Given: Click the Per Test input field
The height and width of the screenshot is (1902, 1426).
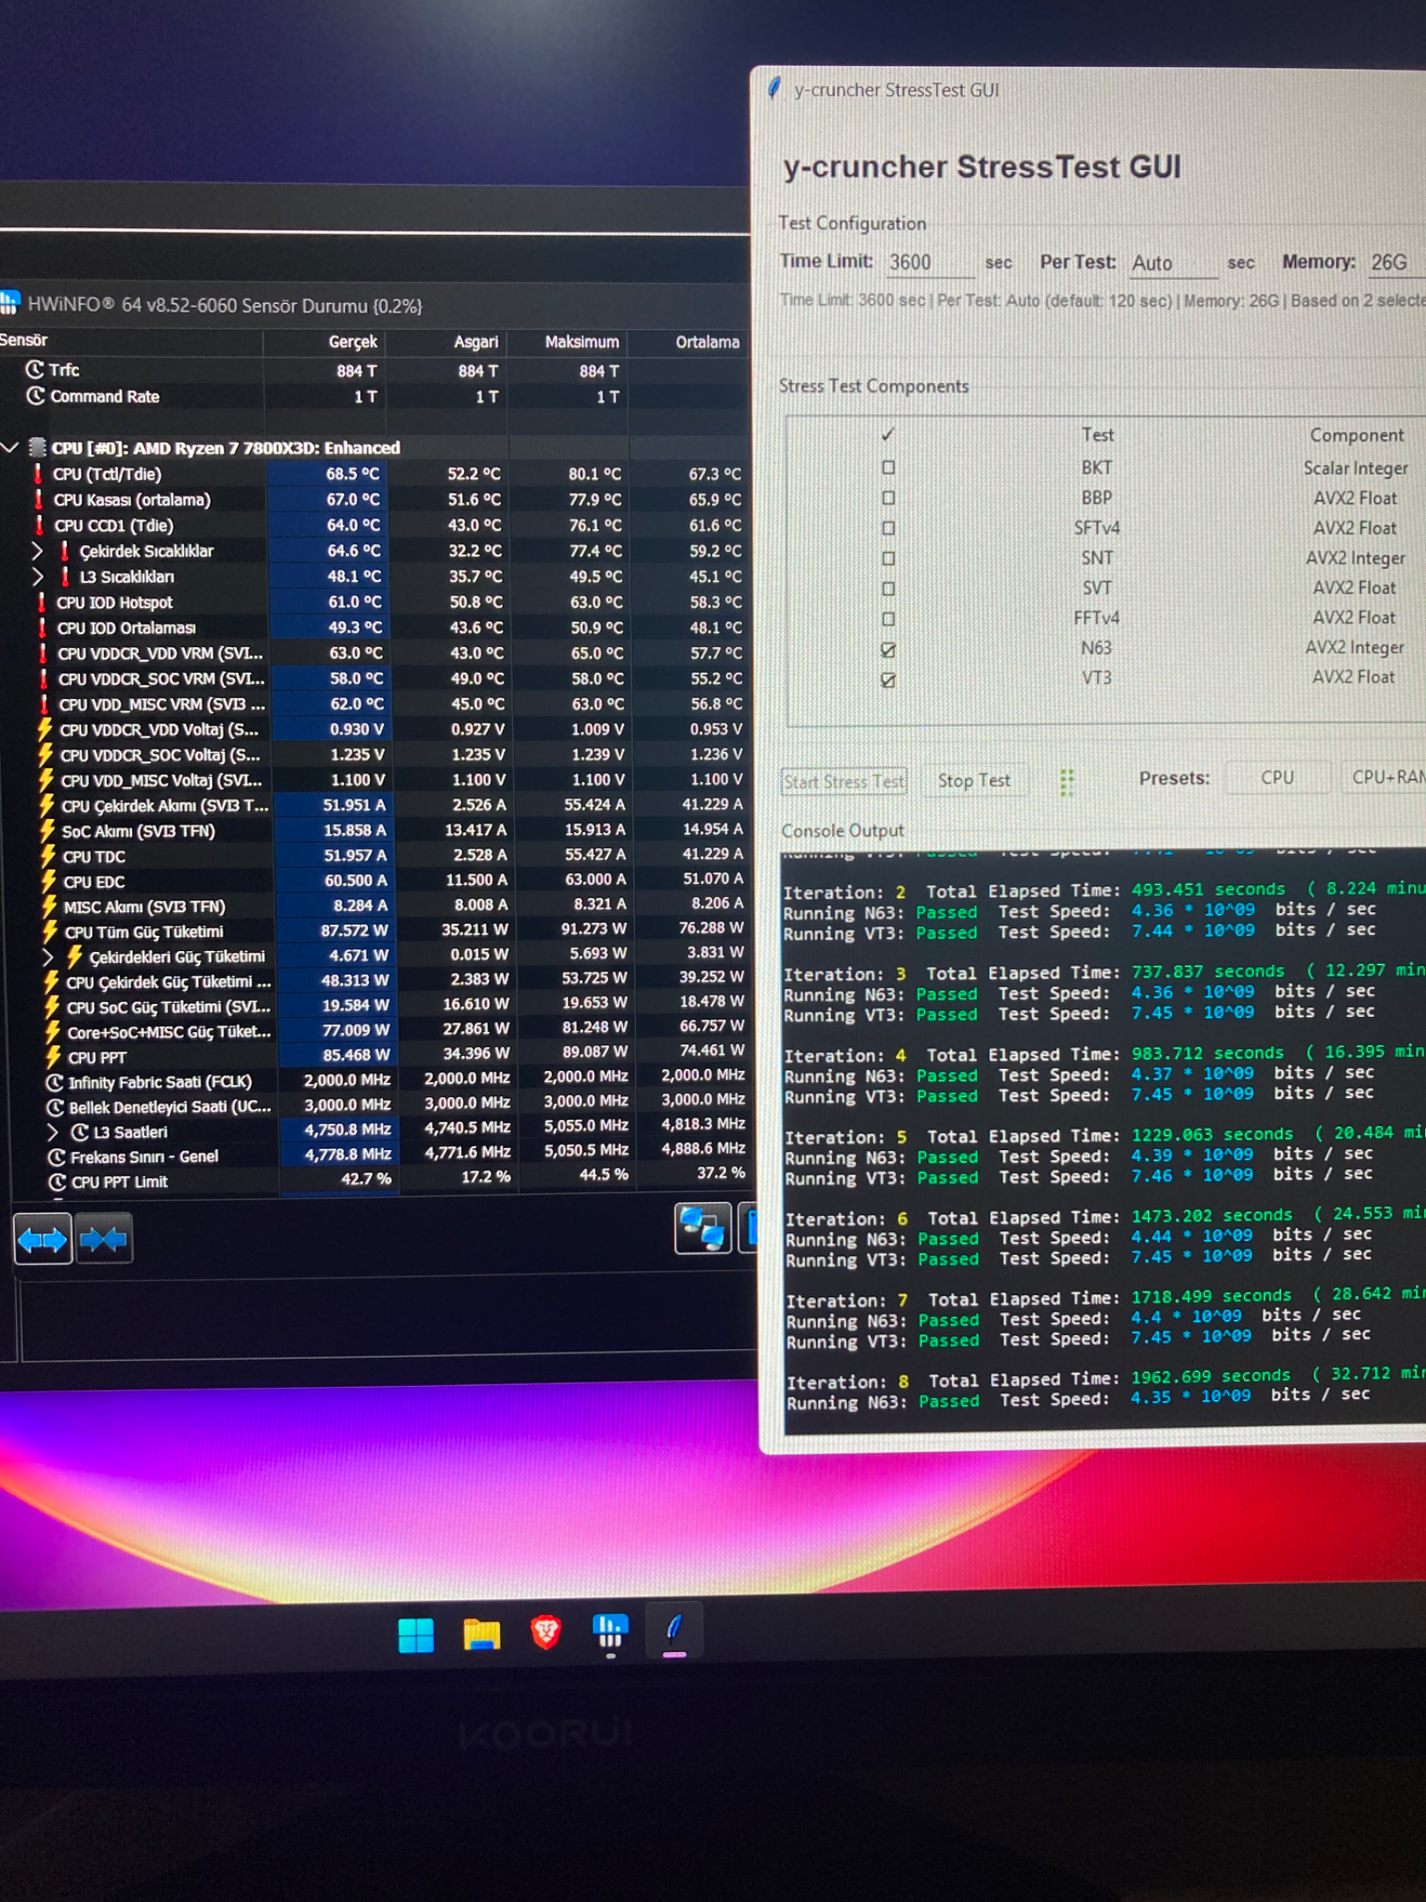Looking at the screenshot, I should (x=1174, y=262).
